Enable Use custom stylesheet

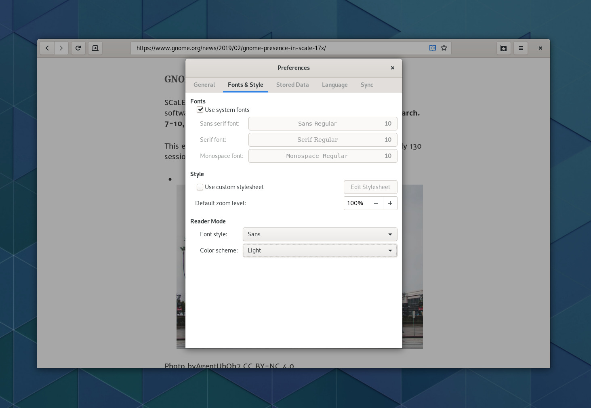(x=200, y=187)
